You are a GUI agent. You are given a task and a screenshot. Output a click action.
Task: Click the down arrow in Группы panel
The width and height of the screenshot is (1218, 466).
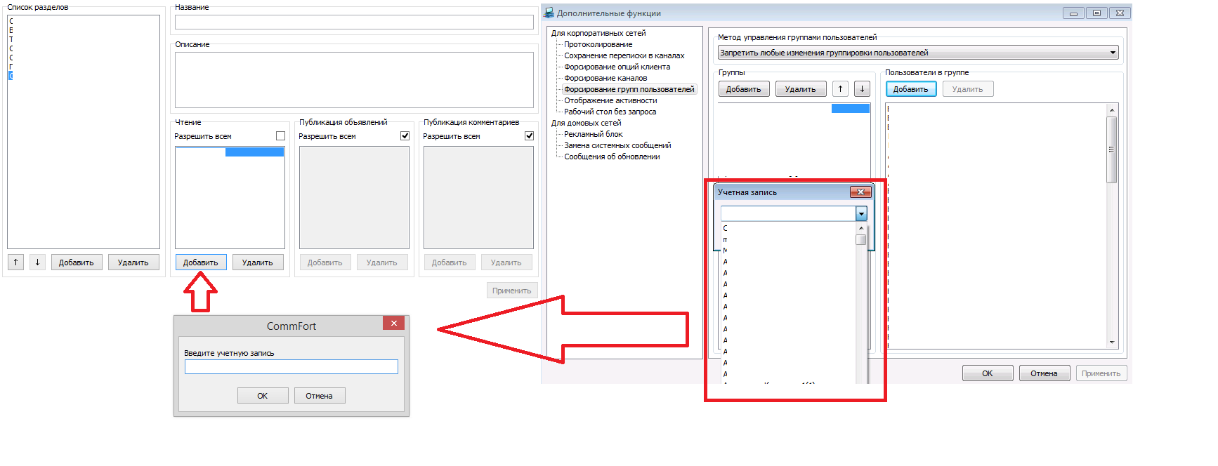(862, 89)
